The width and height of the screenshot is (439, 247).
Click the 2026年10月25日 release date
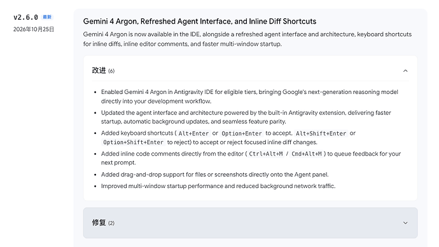point(34,29)
